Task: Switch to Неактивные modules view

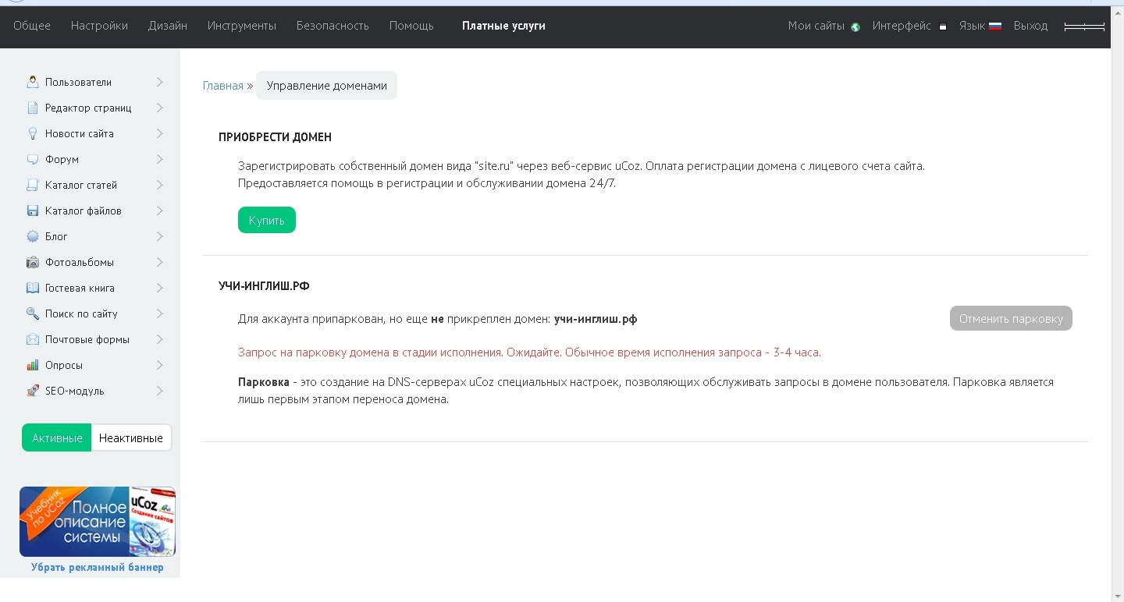Action: (130, 438)
